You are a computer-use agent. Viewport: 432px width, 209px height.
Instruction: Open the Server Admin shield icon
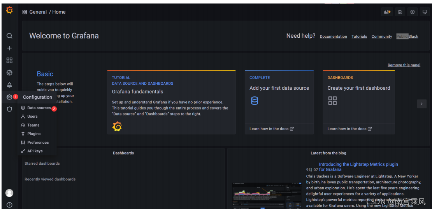coord(9,110)
